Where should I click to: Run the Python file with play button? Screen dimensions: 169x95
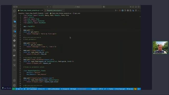pyautogui.click(x=116, y=11)
